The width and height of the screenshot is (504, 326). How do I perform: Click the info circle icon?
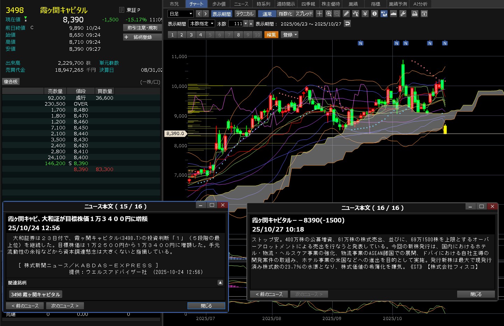375,14
